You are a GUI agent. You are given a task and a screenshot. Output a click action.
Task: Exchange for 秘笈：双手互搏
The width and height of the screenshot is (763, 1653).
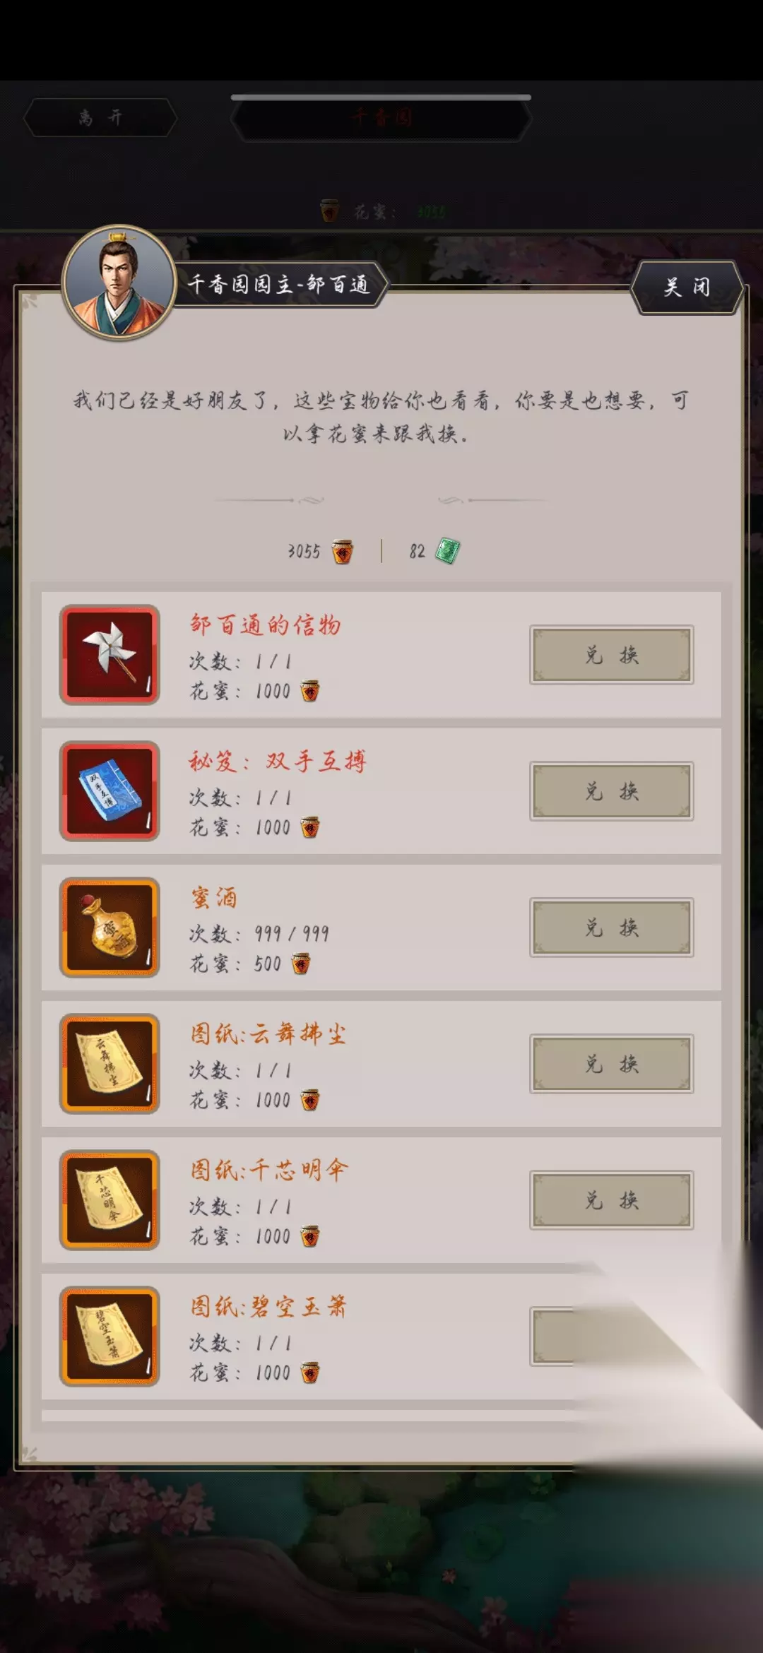click(x=612, y=791)
